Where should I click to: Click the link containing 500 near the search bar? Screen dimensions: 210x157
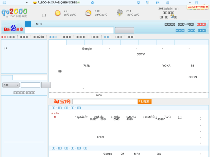[x=186, y=24]
